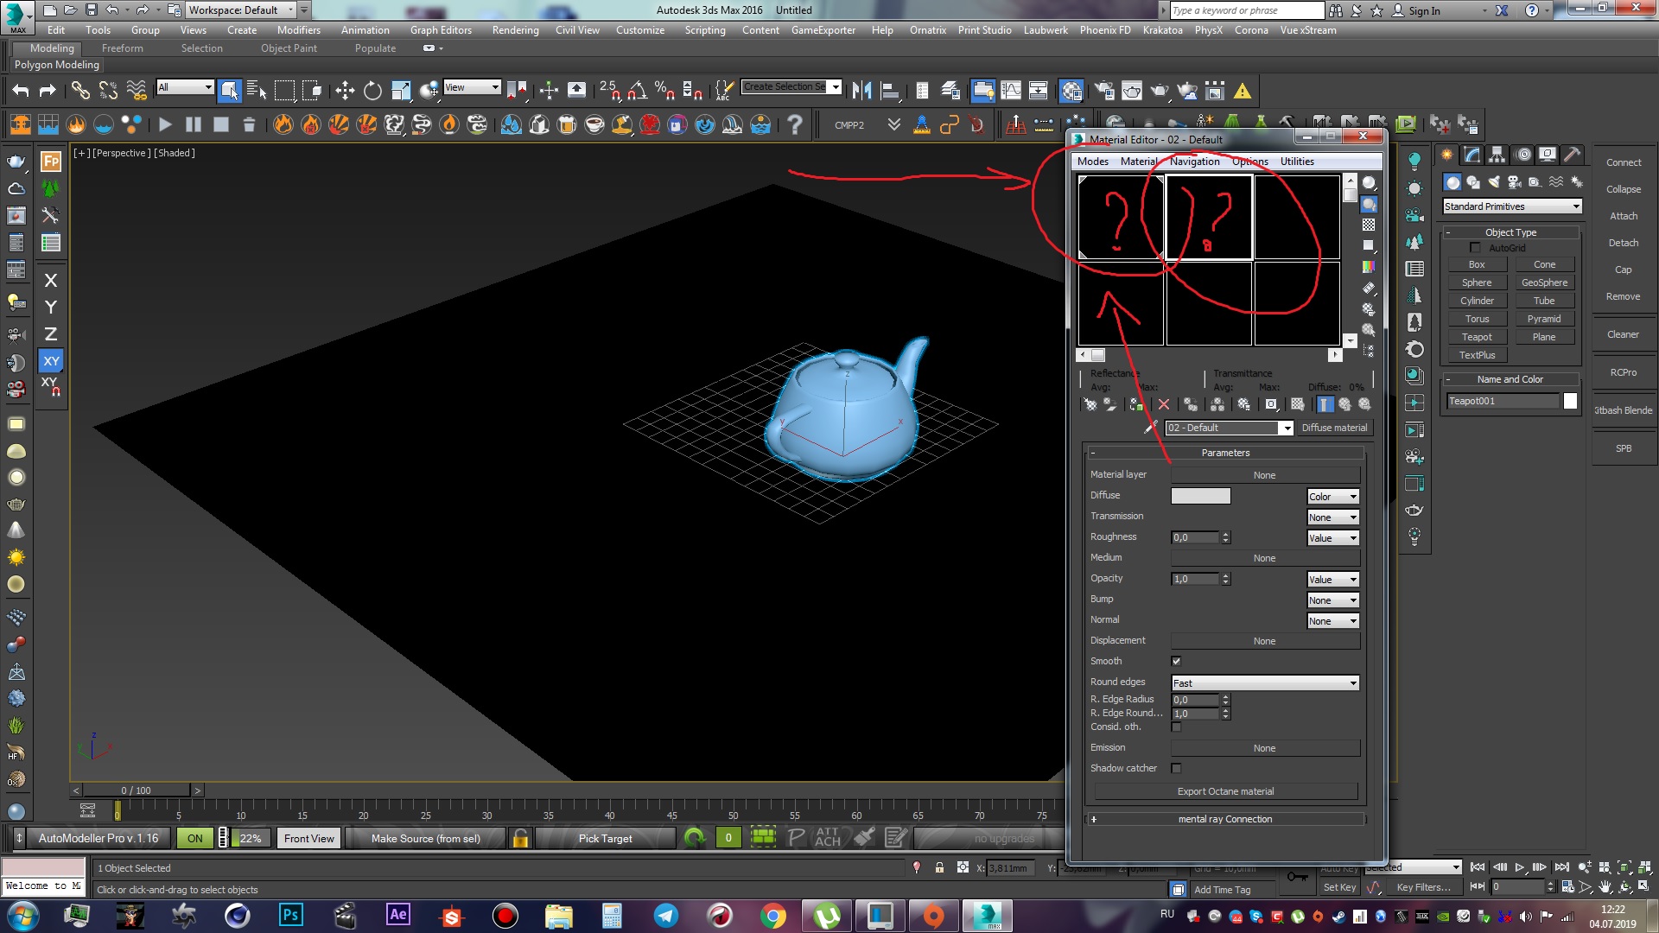
Task: Open the Rendering menu
Action: [x=515, y=30]
